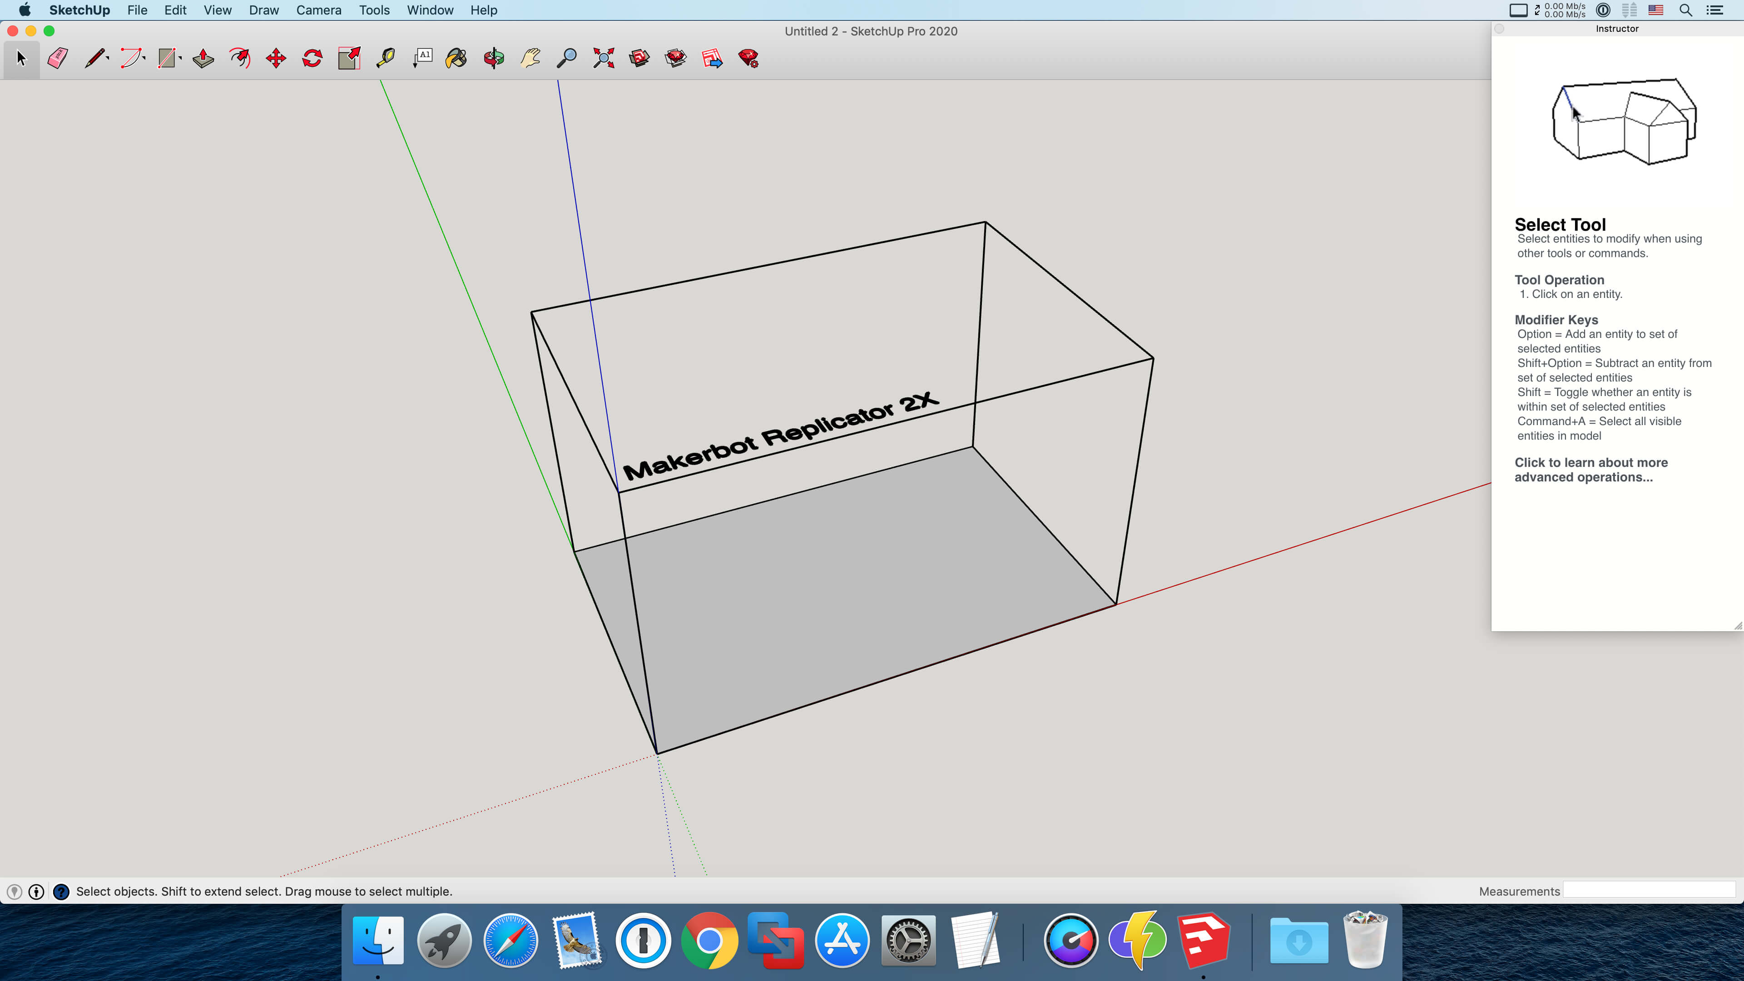The image size is (1744, 981).
Task: Open the Extension Warehouse
Action: coord(676,59)
